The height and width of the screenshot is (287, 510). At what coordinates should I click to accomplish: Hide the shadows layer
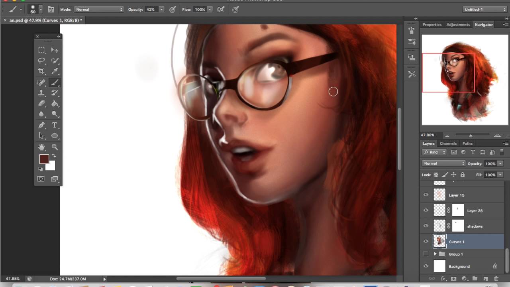426,226
